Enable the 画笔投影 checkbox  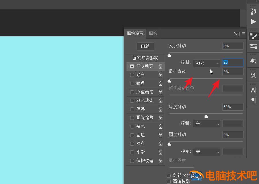pos(169,181)
